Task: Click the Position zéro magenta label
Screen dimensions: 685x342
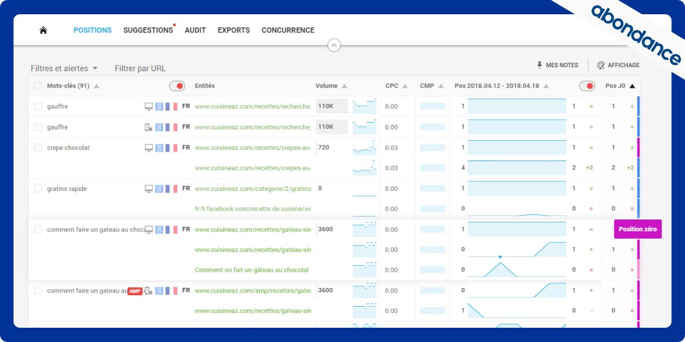Action: click(x=638, y=229)
